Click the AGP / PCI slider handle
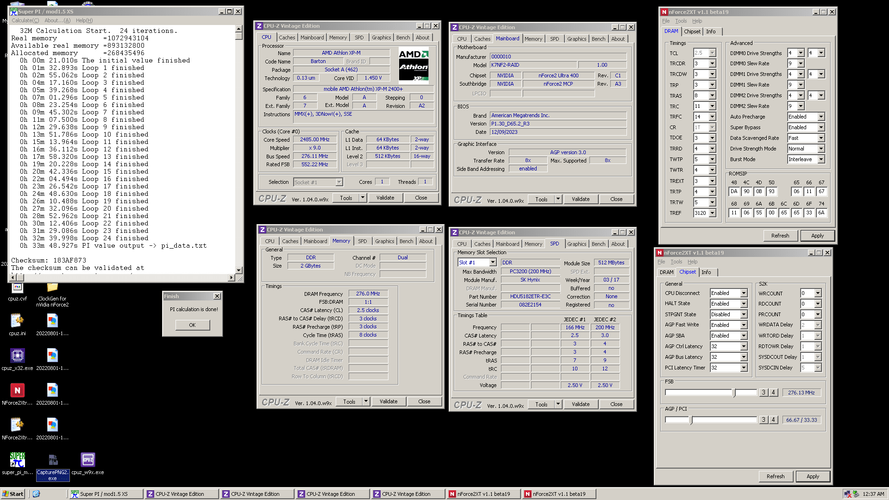The height and width of the screenshot is (500, 889). pyautogui.click(x=691, y=420)
